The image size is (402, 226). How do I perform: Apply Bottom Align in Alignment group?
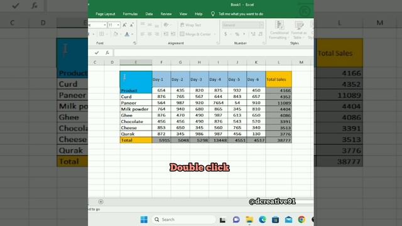coord(157,25)
